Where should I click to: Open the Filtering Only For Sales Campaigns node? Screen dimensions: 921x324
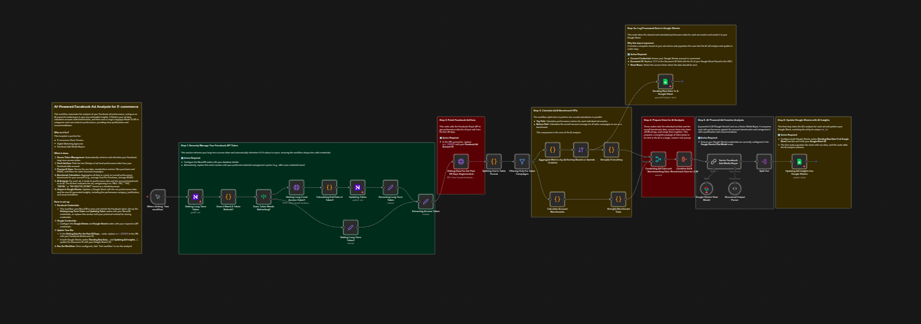(x=521, y=161)
